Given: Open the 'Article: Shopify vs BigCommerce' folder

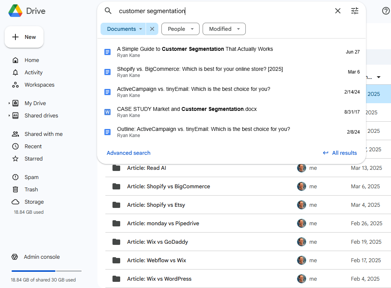Looking at the screenshot, I should click(169, 186).
